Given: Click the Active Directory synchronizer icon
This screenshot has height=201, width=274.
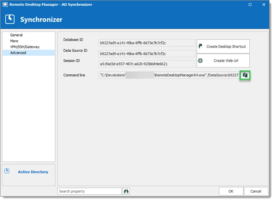Looking at the screenshot, I should 7,171.
